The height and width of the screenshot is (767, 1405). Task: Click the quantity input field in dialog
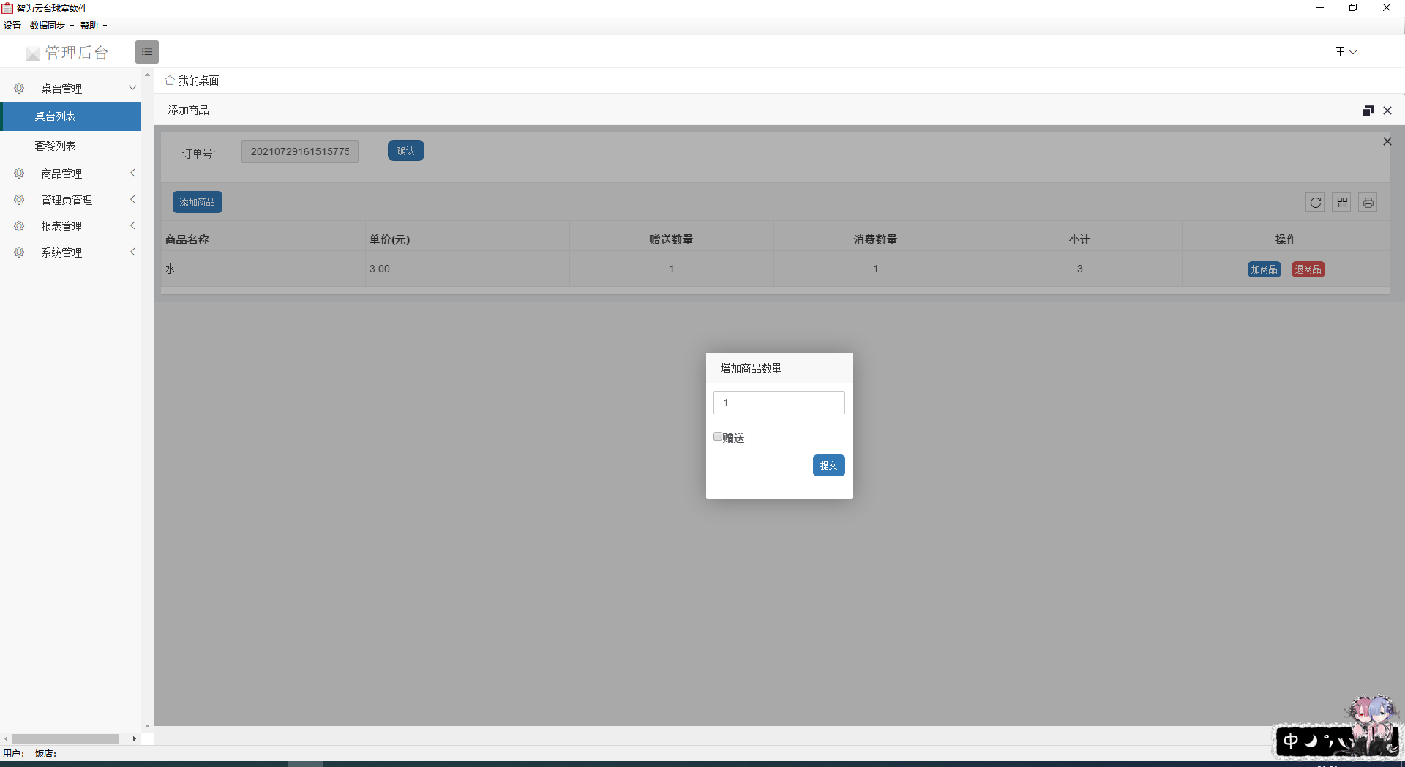(779, 403)
